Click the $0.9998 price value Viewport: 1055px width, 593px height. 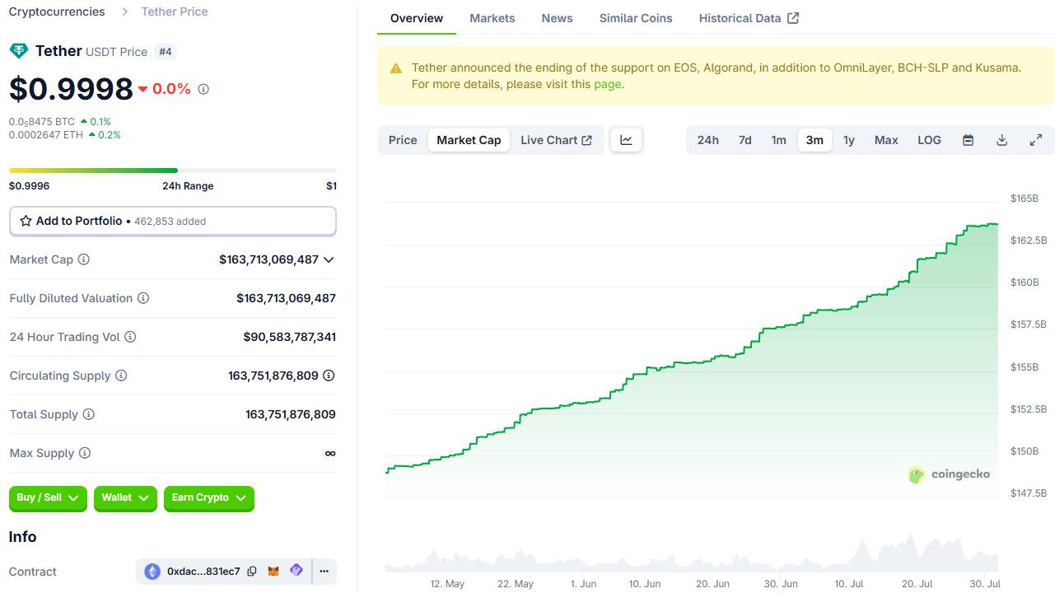[71, 89]
